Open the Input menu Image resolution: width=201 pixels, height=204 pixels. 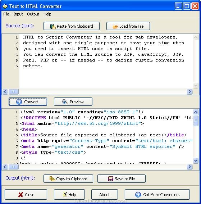(18, 14)
